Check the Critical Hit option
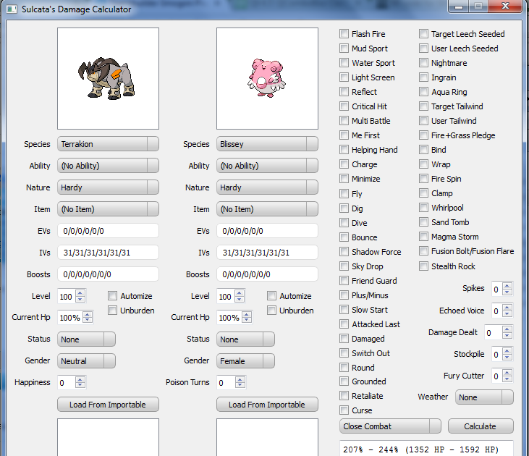 (344, 106)
